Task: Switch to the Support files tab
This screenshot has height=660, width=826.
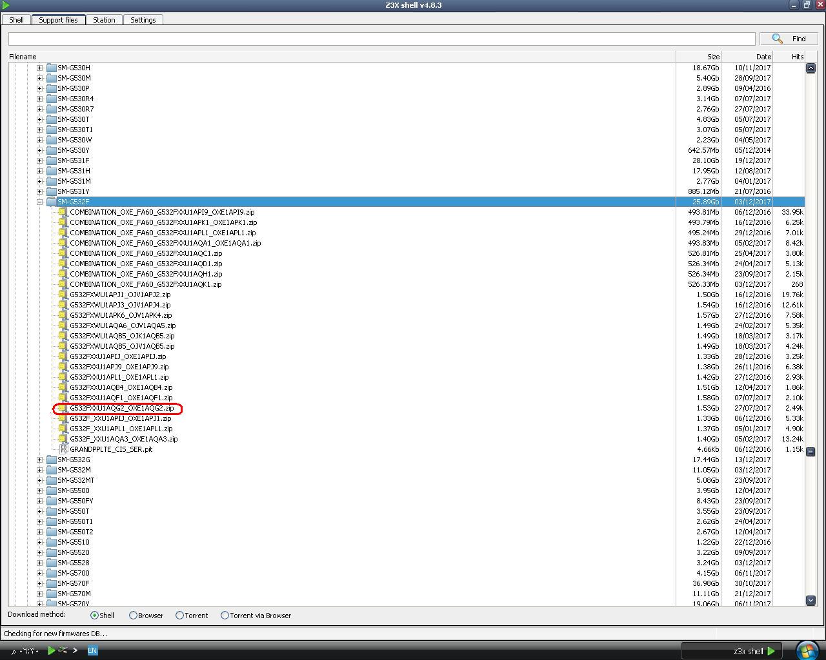Action: pyautogui.click(x=58, y=20)
